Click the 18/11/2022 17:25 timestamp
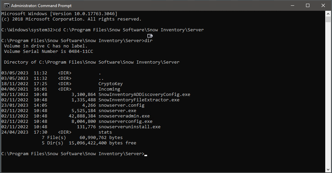Viewport: 332px width, 173px height. (24, 84)
